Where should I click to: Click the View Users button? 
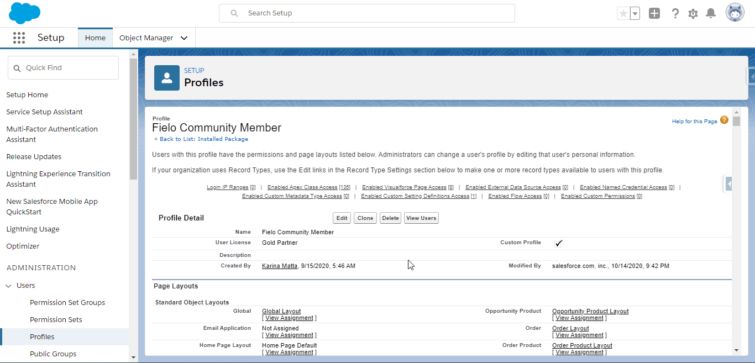click(x=421, y=218)
